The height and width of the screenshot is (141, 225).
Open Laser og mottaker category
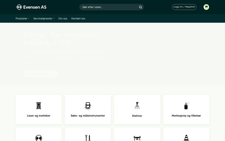[39, 109]
